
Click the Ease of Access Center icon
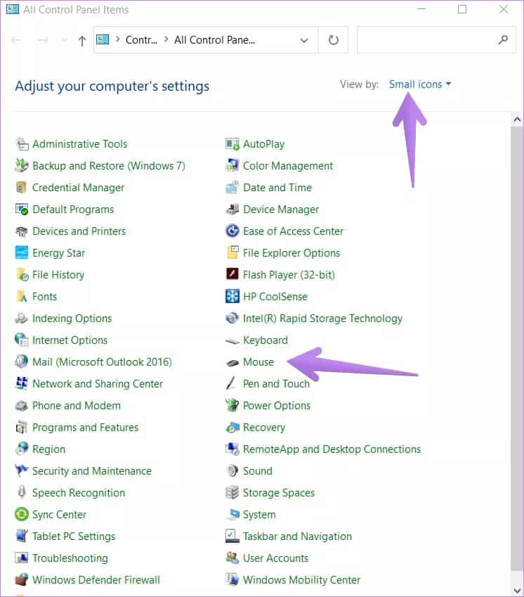(232, 231)
